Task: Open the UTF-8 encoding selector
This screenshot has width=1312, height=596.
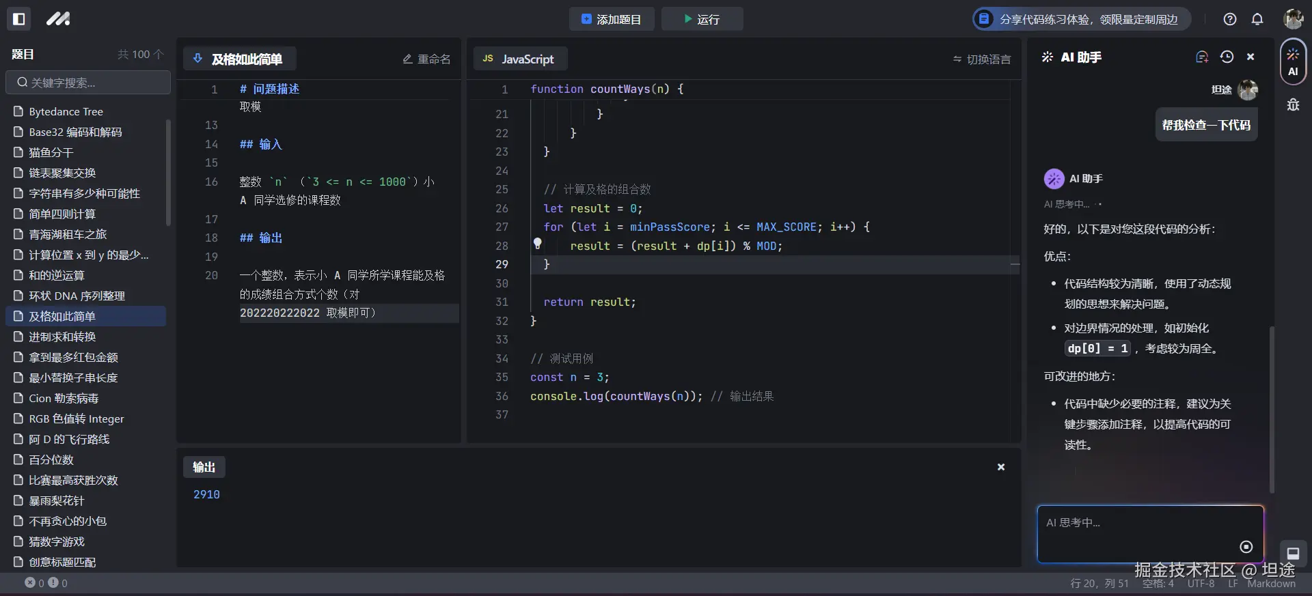Action: point(1201,584)
